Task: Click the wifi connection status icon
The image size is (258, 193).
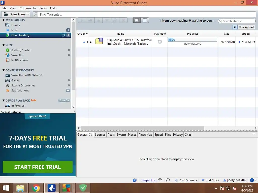Action: pos(160,180)
